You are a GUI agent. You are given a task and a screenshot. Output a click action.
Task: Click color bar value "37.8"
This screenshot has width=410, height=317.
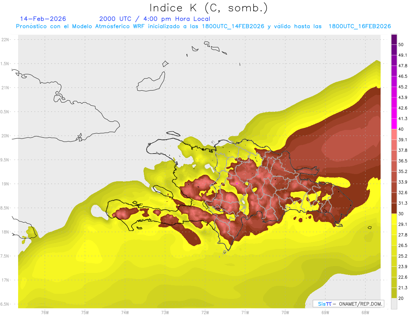click(x=402, y=150)
